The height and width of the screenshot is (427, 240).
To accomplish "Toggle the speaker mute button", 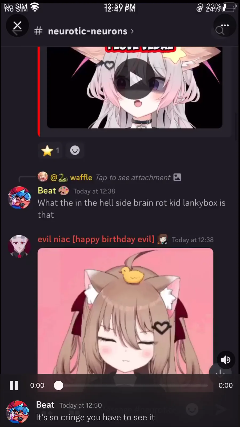I will click(226, 360).
